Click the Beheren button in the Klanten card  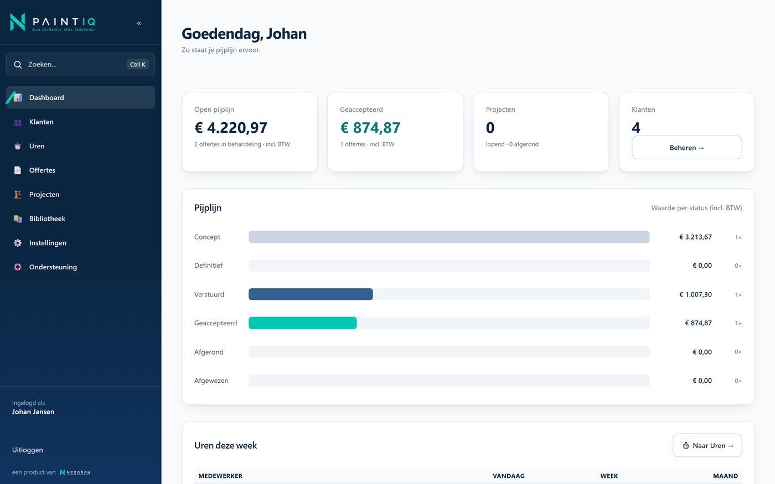[x=686, y=148]
